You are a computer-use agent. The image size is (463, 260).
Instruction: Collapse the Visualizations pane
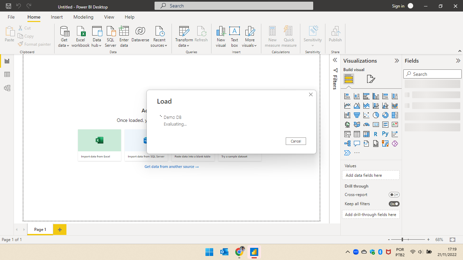tap(397, 61)
